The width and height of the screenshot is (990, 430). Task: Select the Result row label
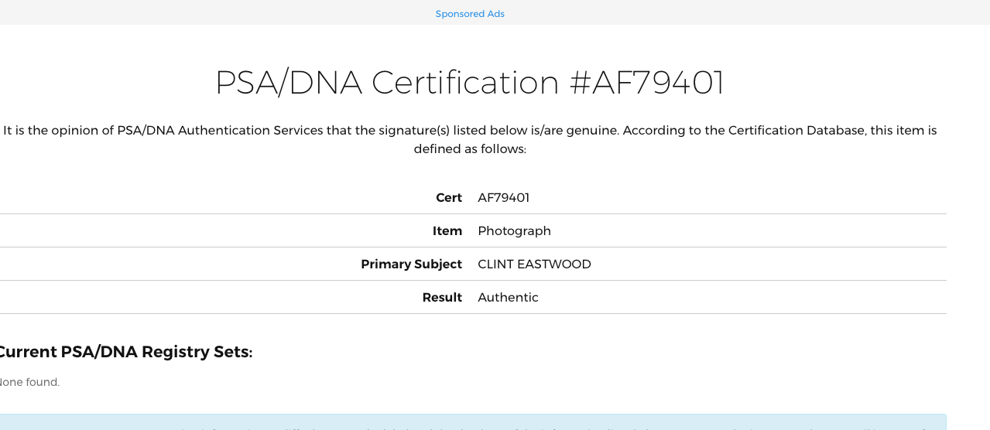[442, 298]
